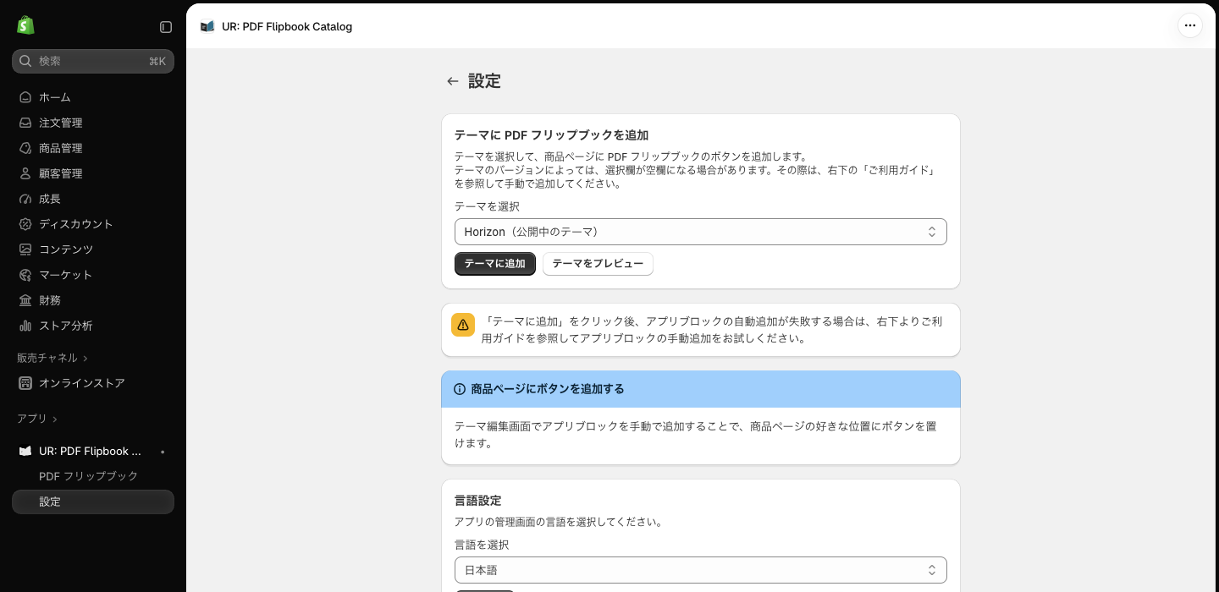Screen dimensions: 1219x592
Task: Open the three-dots more actions menu
Action: [1190, 25]
